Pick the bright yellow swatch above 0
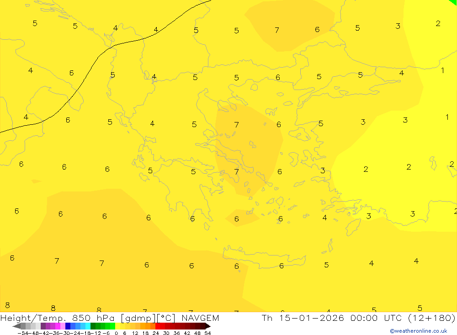 pyautogui.click(x=118, y=326)
